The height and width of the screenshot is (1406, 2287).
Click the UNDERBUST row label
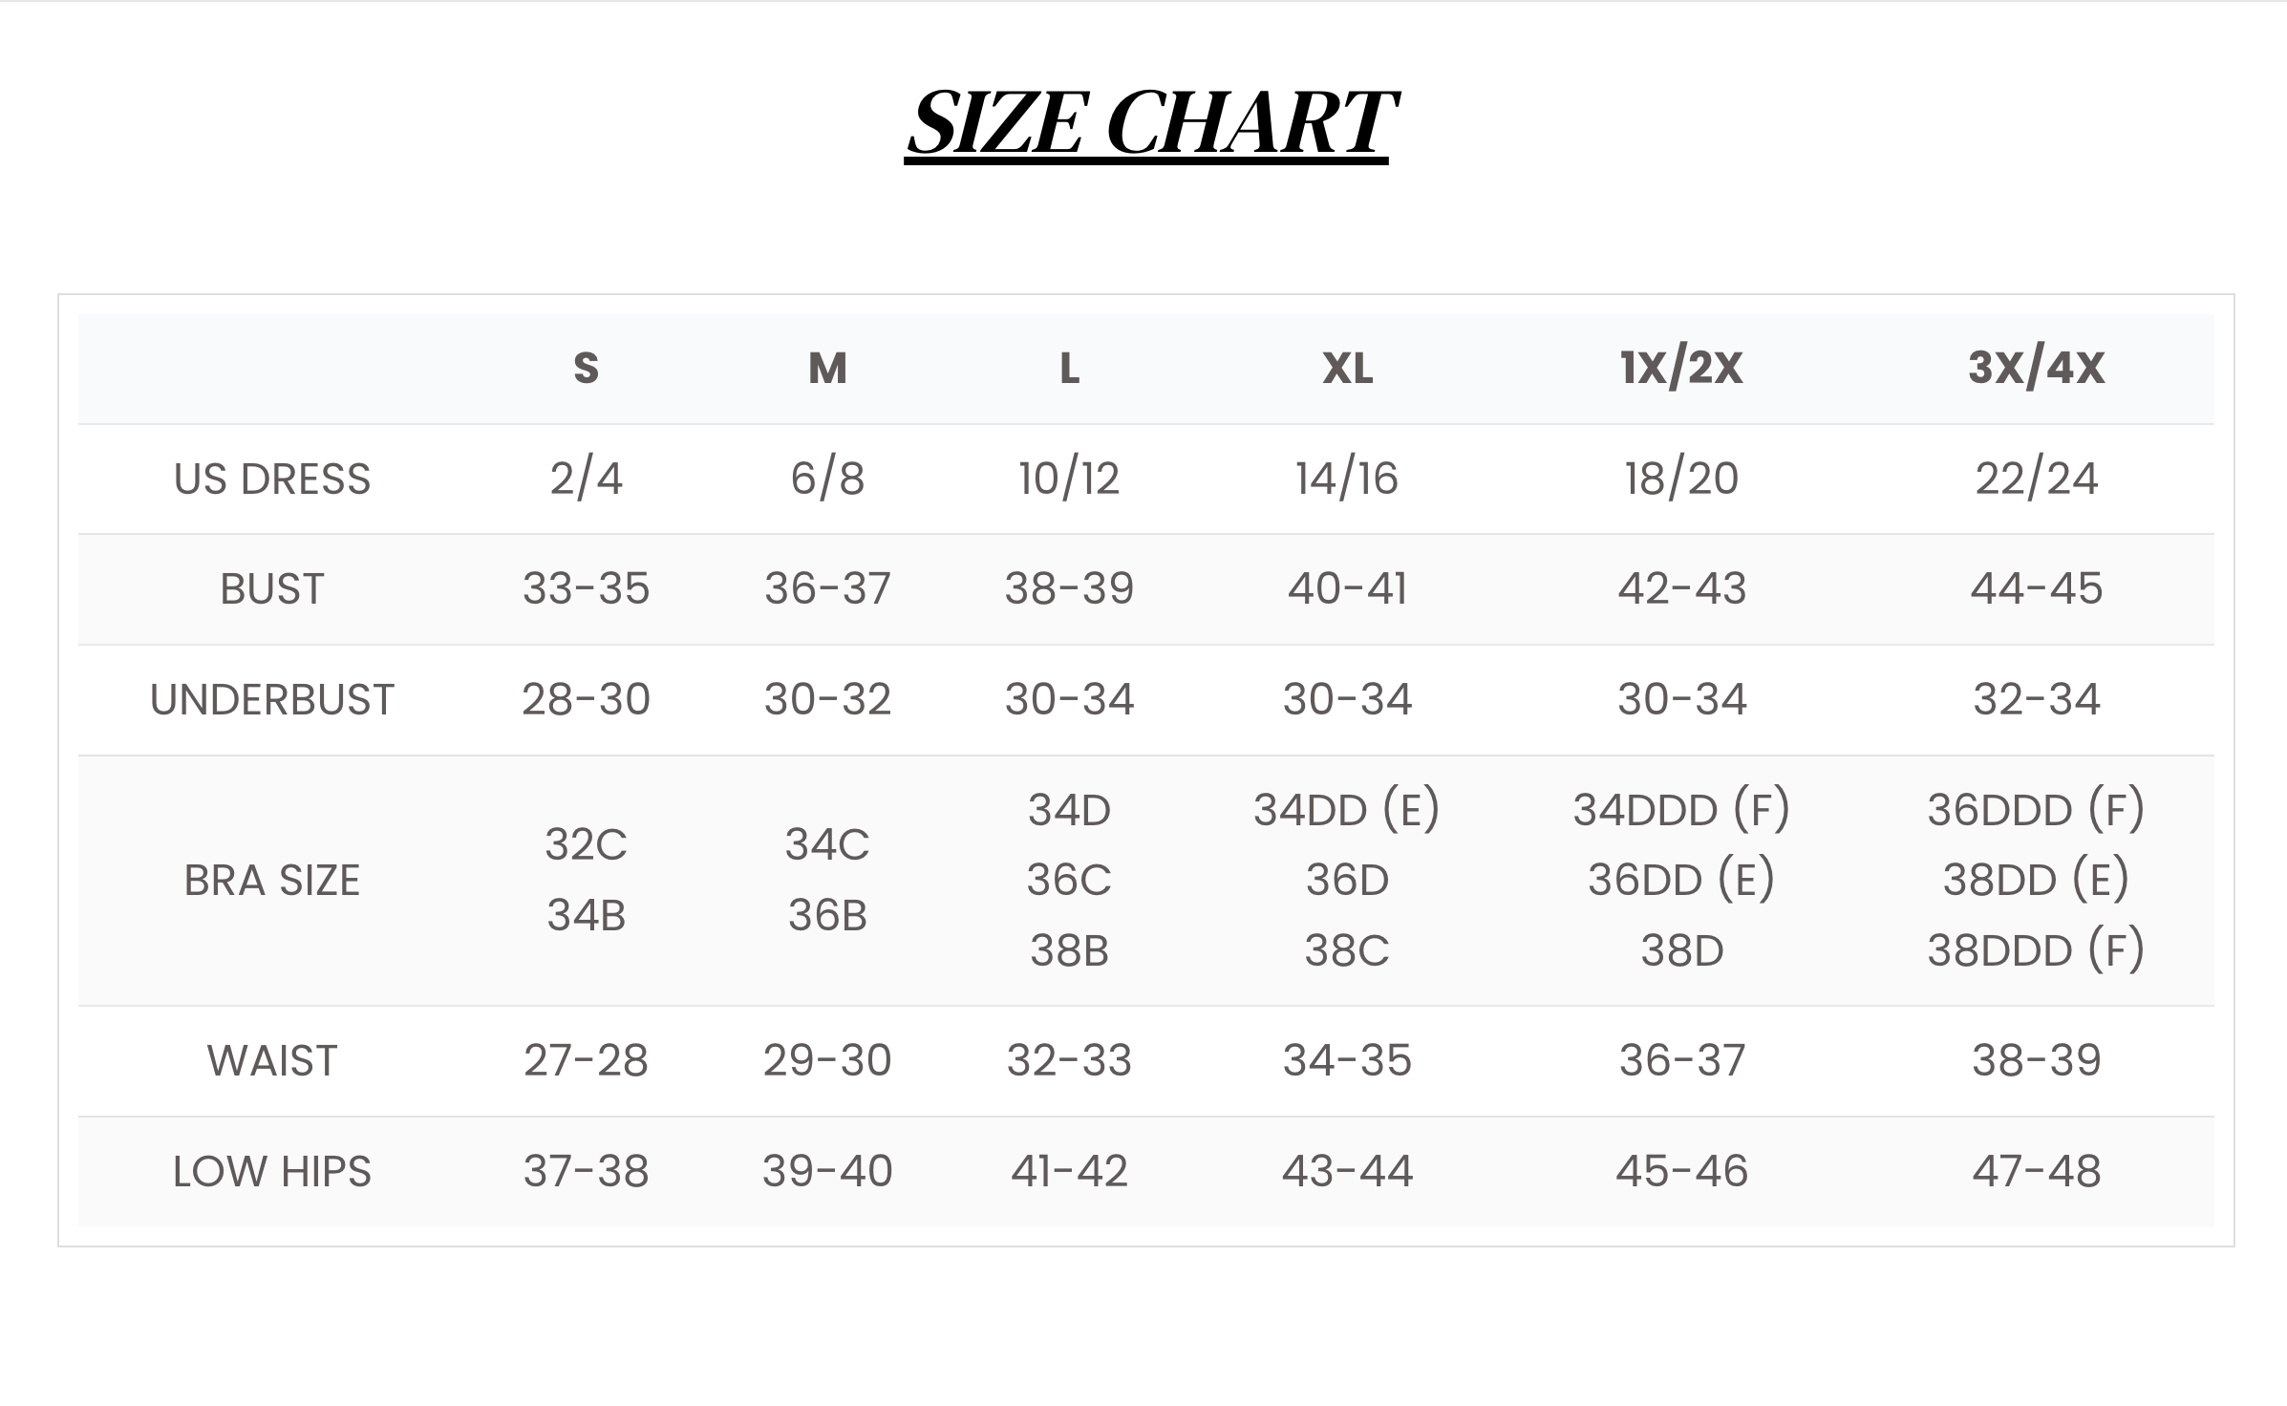[x=272, y=699]
